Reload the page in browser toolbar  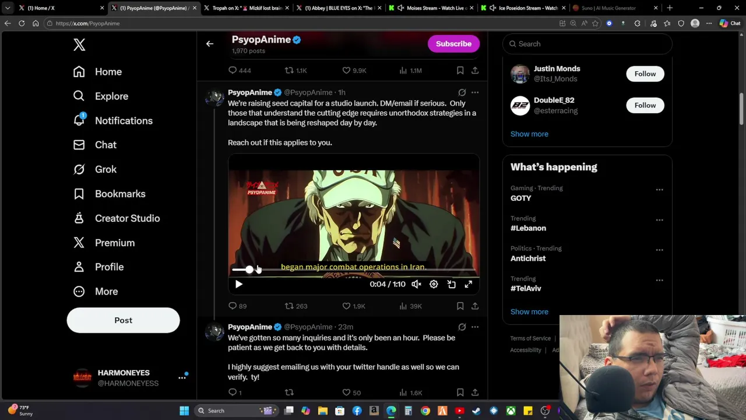click(x=22, y=23)
